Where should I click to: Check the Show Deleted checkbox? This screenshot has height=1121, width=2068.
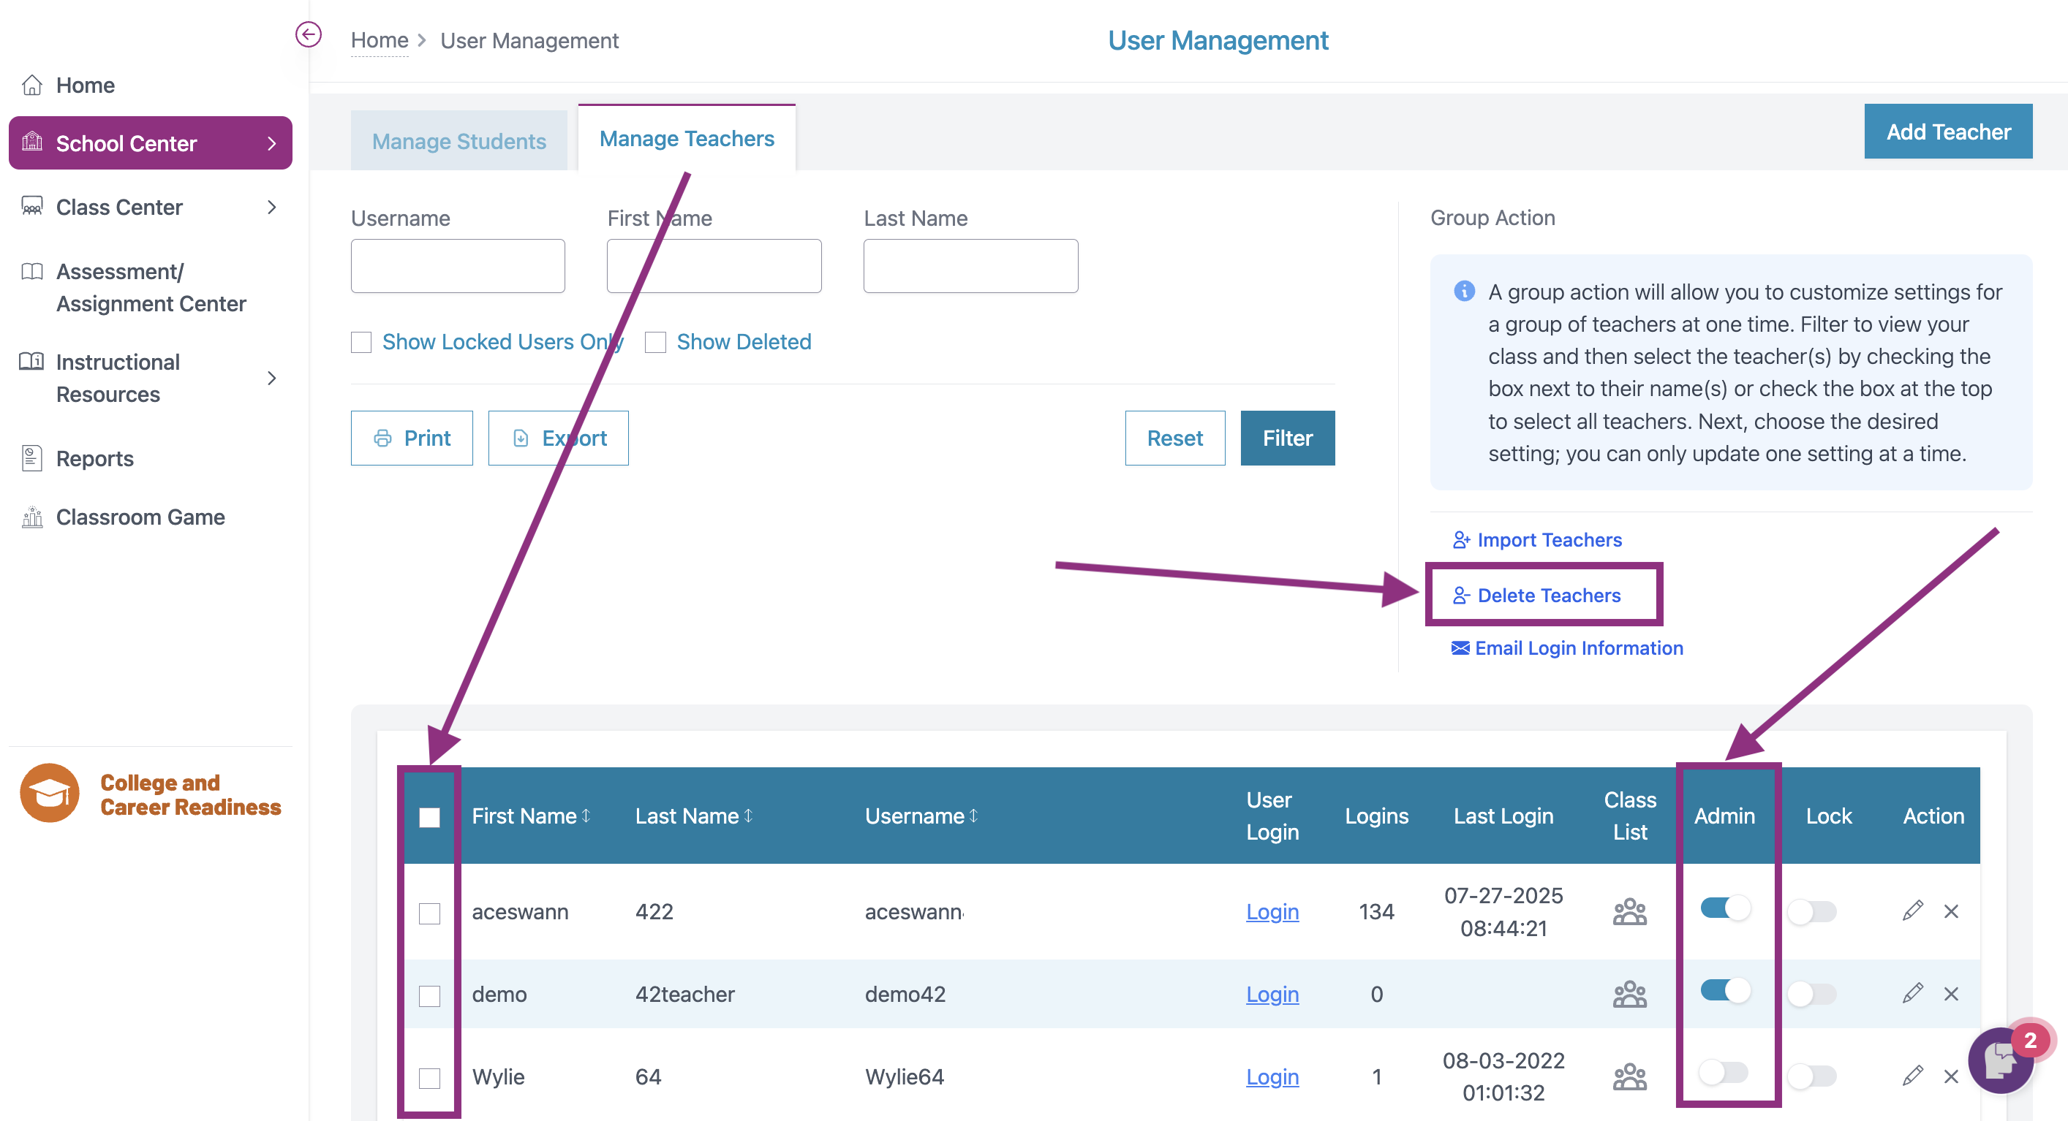pos(655,343)
